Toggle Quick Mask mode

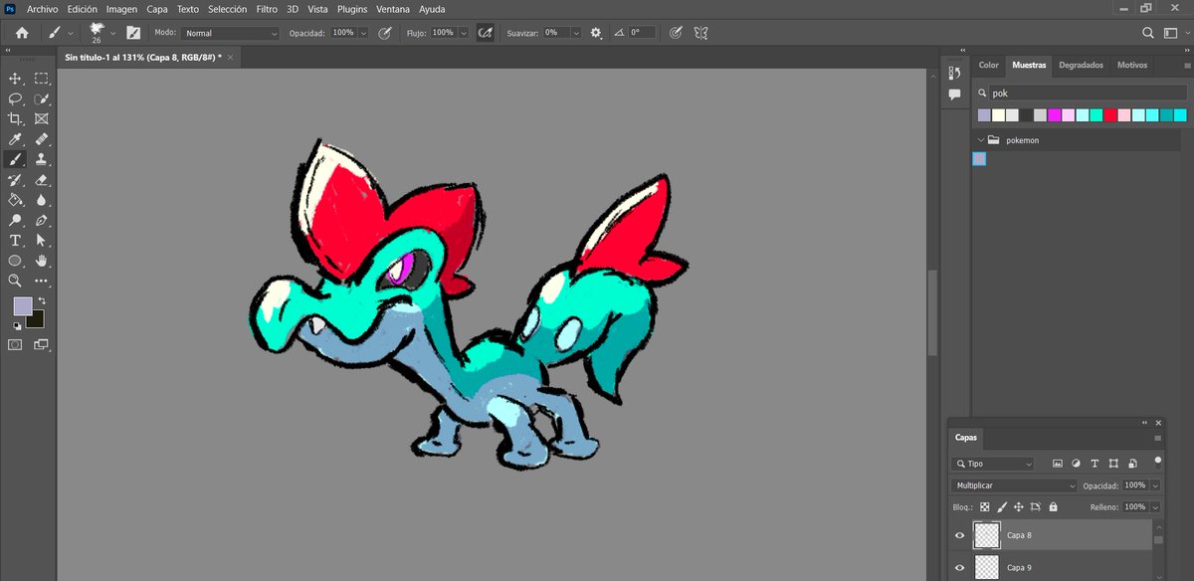point(16,344)
